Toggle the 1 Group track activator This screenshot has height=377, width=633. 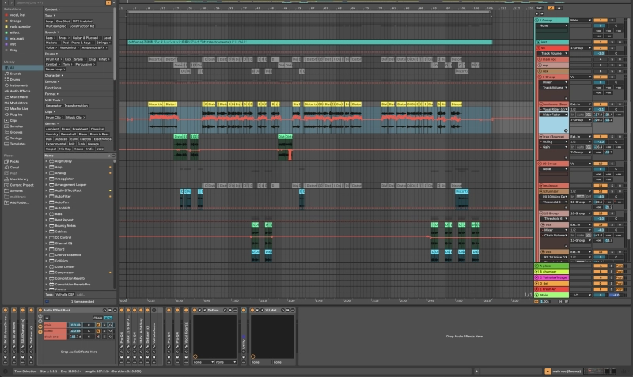600,21
